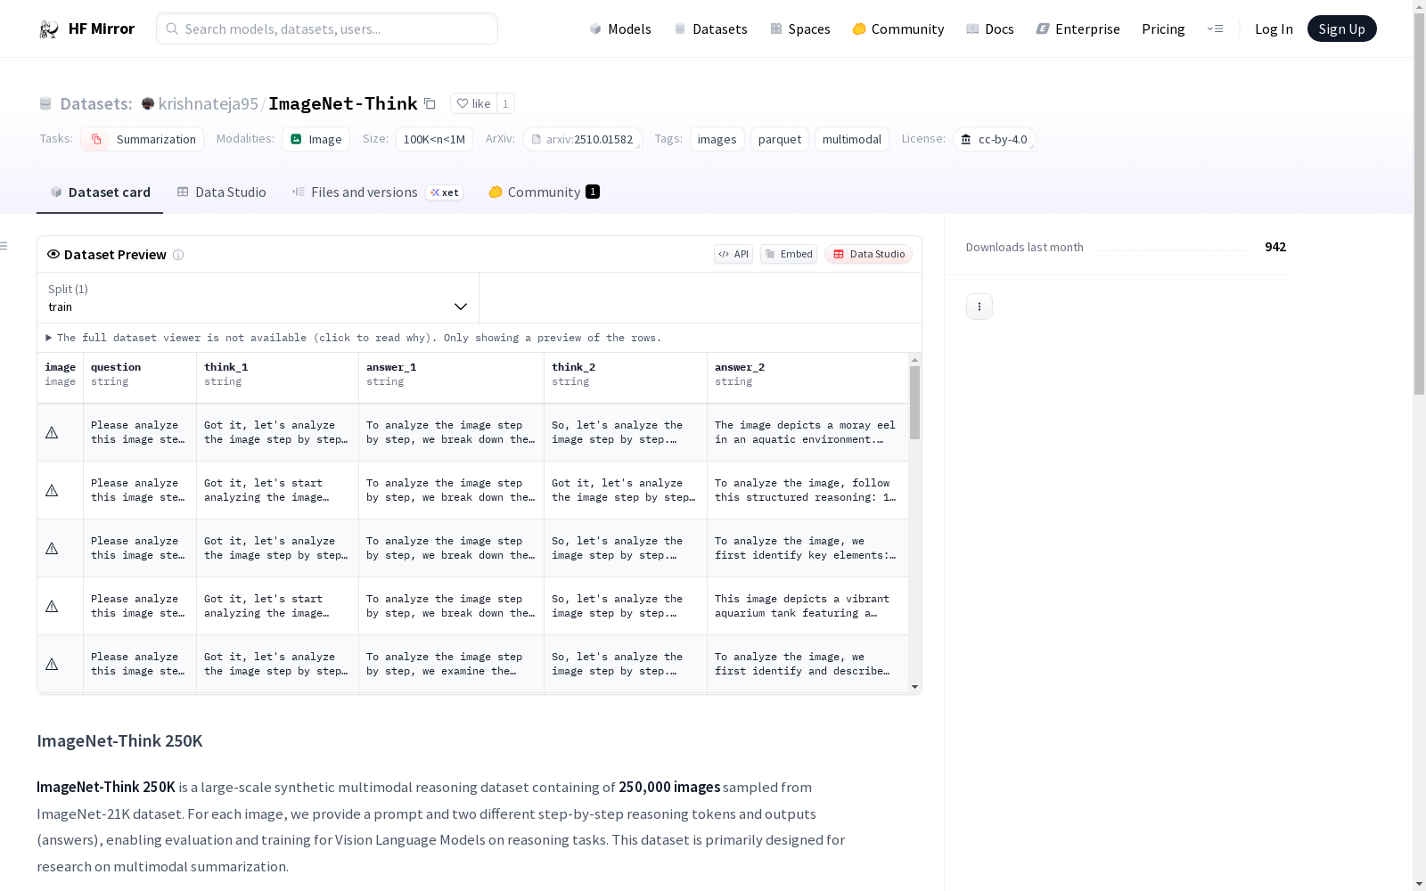This screenshot has height=891, width=1426.
Task: Click the Dataset Preview info icon
Action: pyautogui.click(x=178, y=255)
